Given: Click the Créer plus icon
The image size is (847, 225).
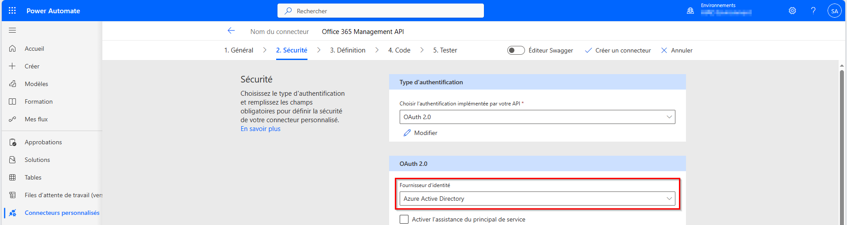Looking at the screenshot, I should pos(12,66).
